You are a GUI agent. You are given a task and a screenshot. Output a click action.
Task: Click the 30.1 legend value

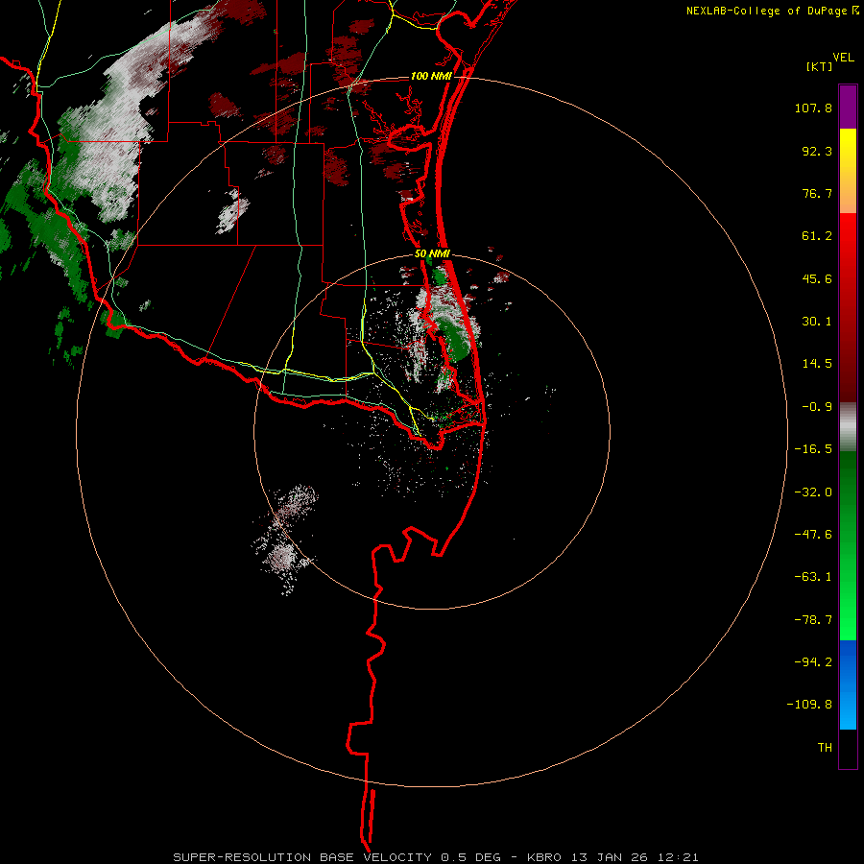[x=817, y=322]
